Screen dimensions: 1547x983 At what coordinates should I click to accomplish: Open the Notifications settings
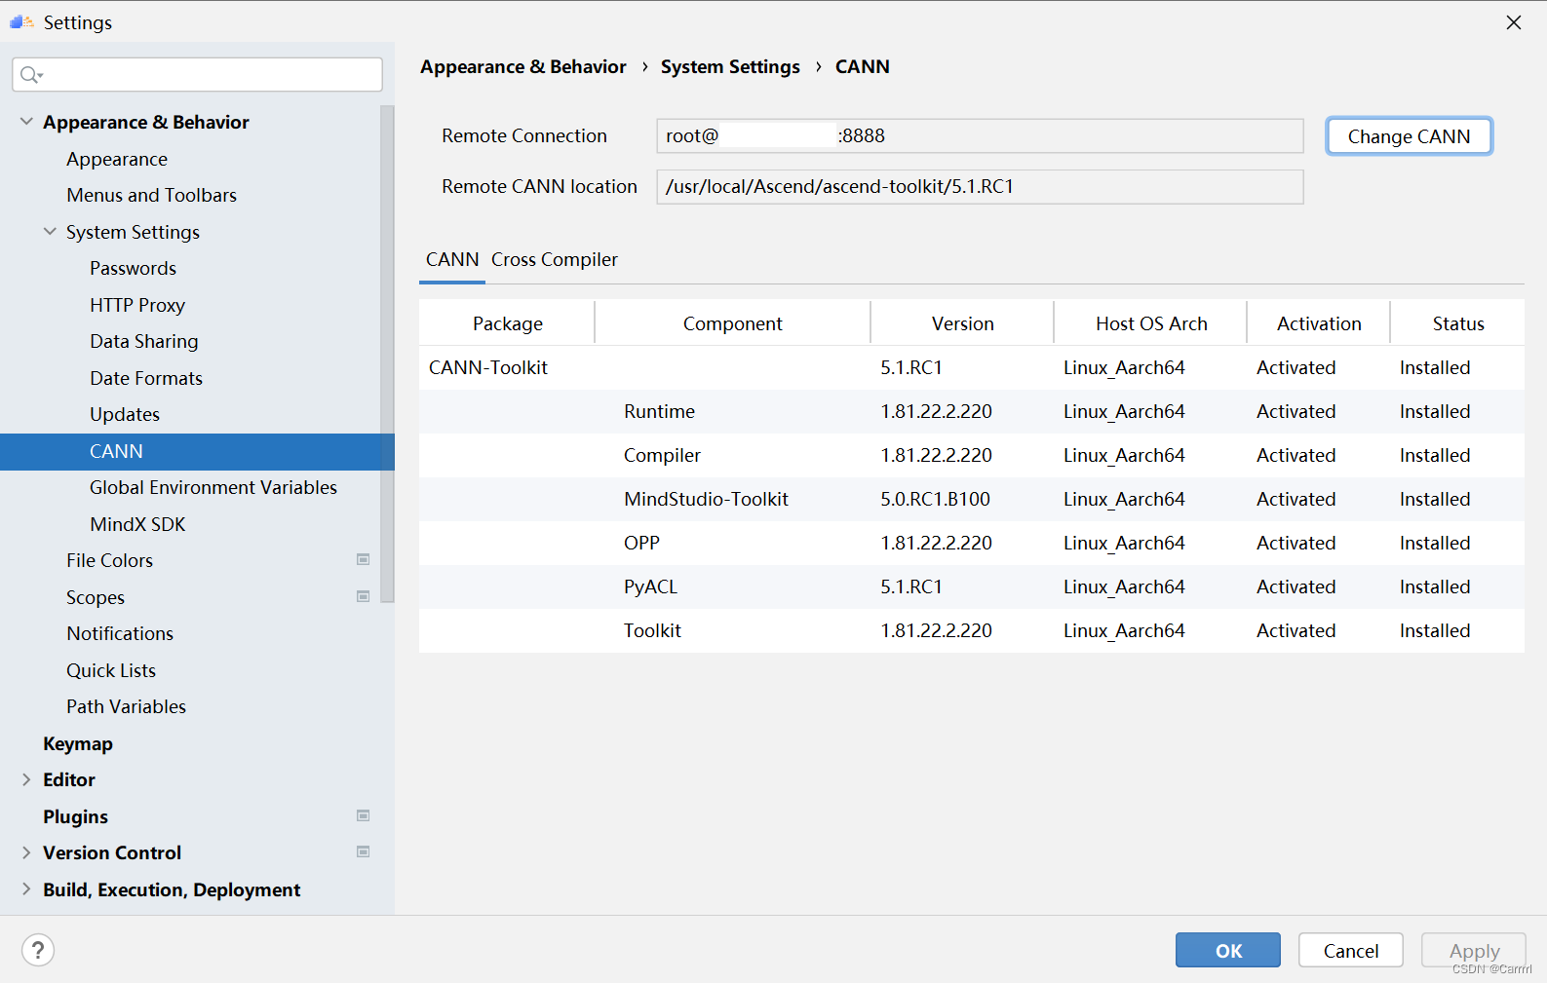(x=120, y=633)
